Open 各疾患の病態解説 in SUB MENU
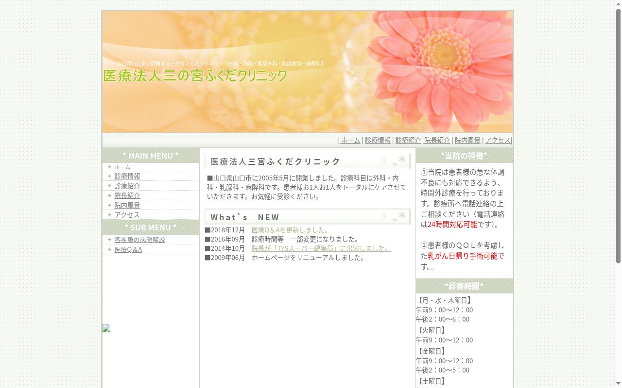This screenshot has width=622, height=388. 140,240
